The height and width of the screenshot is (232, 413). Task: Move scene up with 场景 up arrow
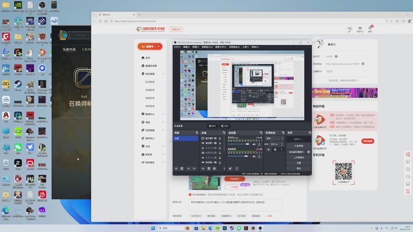[188, 169]
